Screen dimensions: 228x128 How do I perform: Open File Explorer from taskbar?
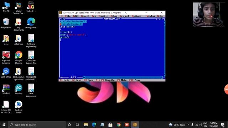(86, 125)
